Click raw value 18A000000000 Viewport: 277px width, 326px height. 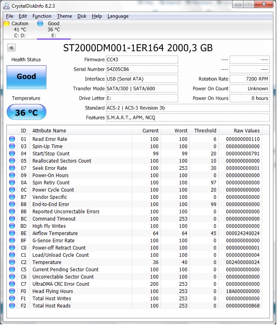[242, 291]
